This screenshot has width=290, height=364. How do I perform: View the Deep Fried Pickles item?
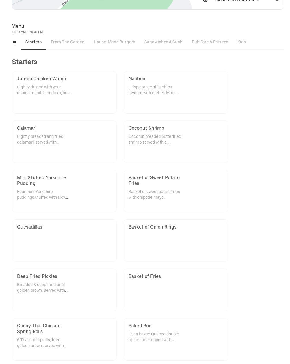tap(64, 290)
